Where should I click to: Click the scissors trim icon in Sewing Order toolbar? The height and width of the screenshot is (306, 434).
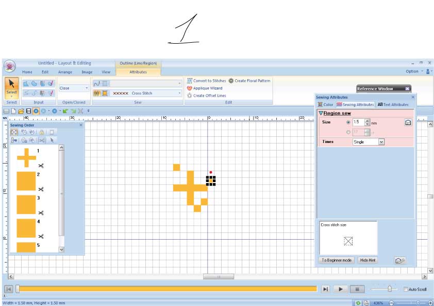tap(42, 140)
